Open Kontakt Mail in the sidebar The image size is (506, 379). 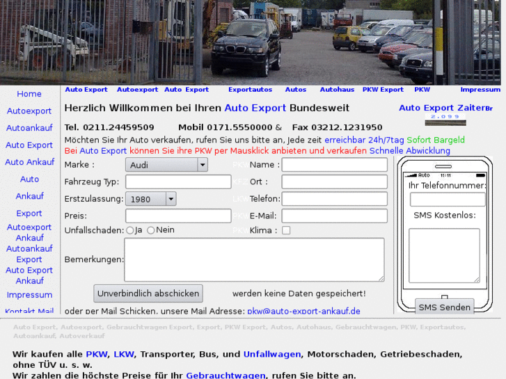pyautogui.click(x=29, y=311)
